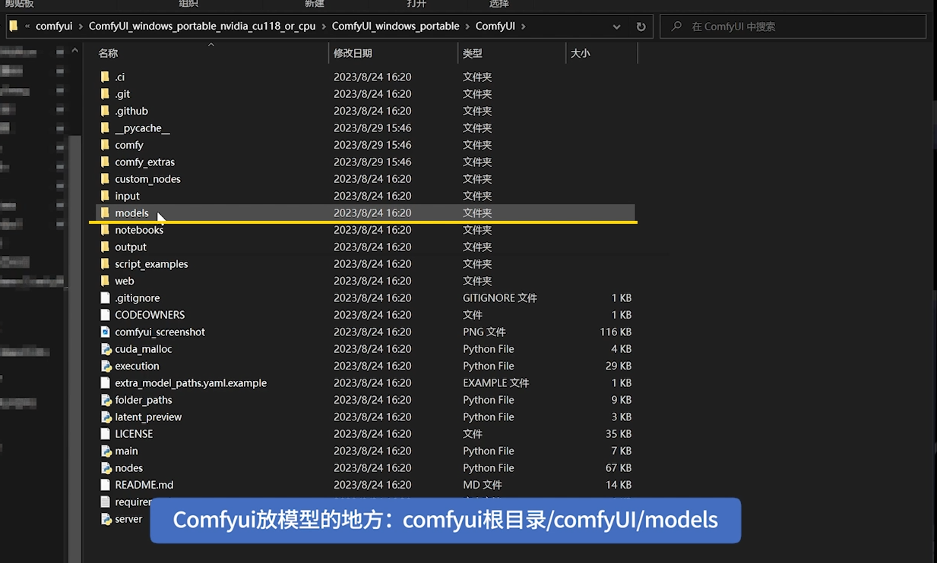937x563 pixels.
Task: Expand chevron after ComfyUI_windows_portable breadcrumb
Action: (x=467, y=26)
